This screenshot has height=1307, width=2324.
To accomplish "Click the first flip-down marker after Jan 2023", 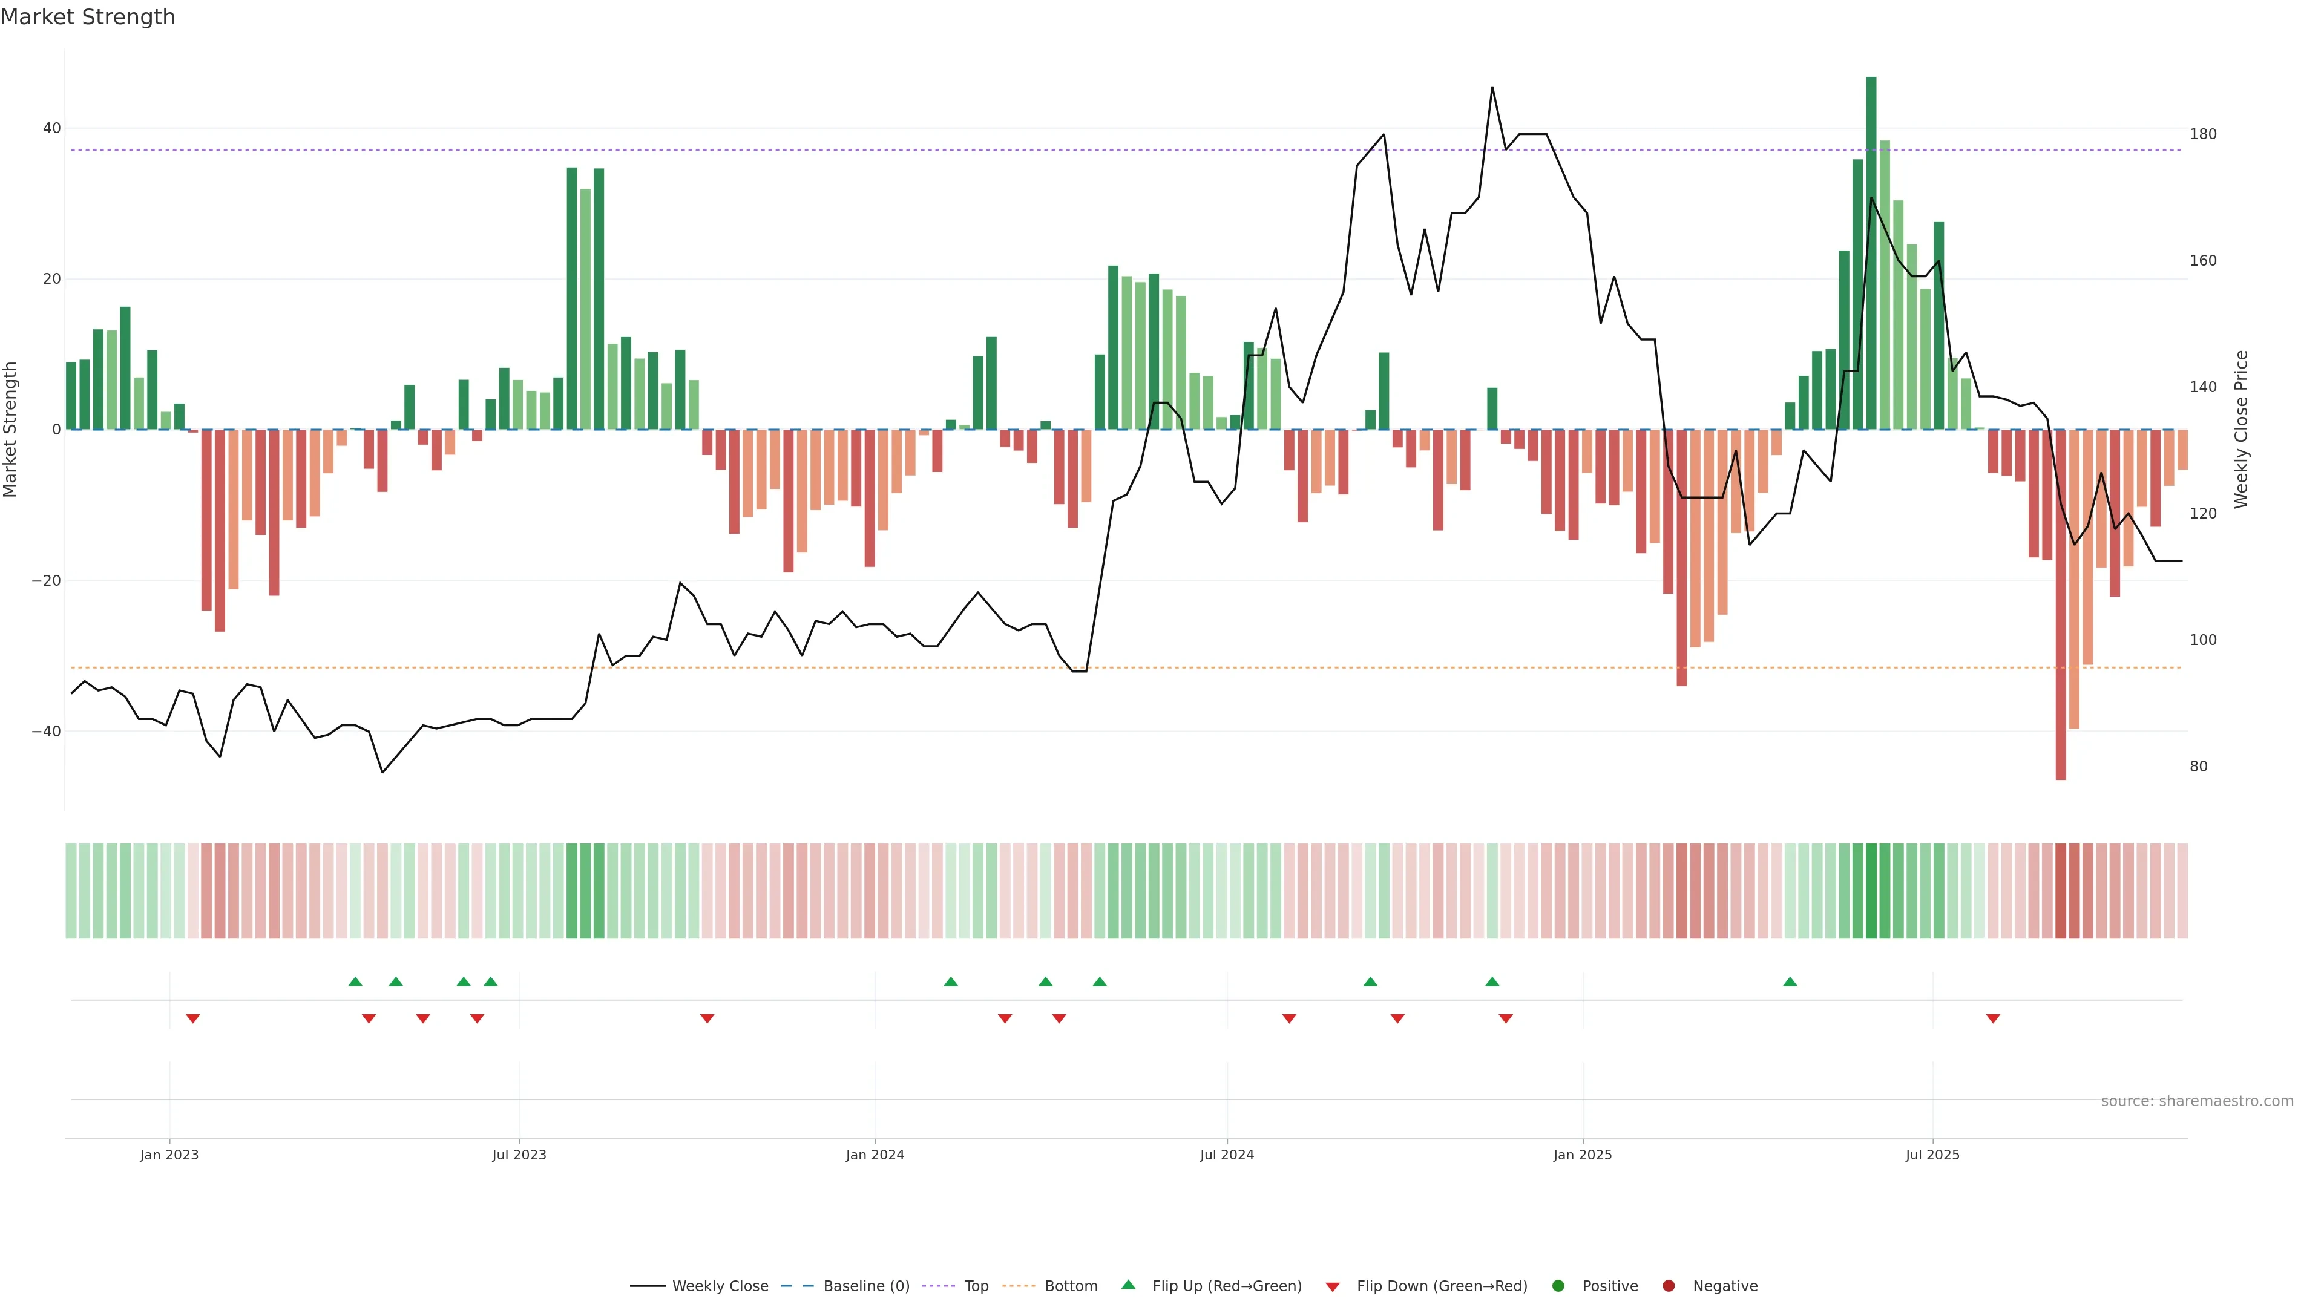I will (193, 1018).
